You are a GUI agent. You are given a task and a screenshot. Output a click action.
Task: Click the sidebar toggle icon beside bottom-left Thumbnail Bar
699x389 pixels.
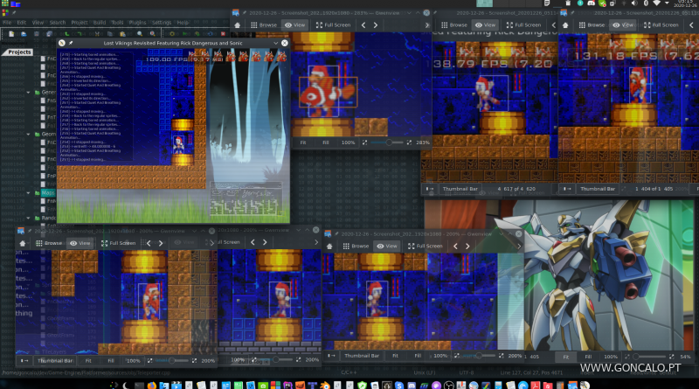tap(24, 360)
